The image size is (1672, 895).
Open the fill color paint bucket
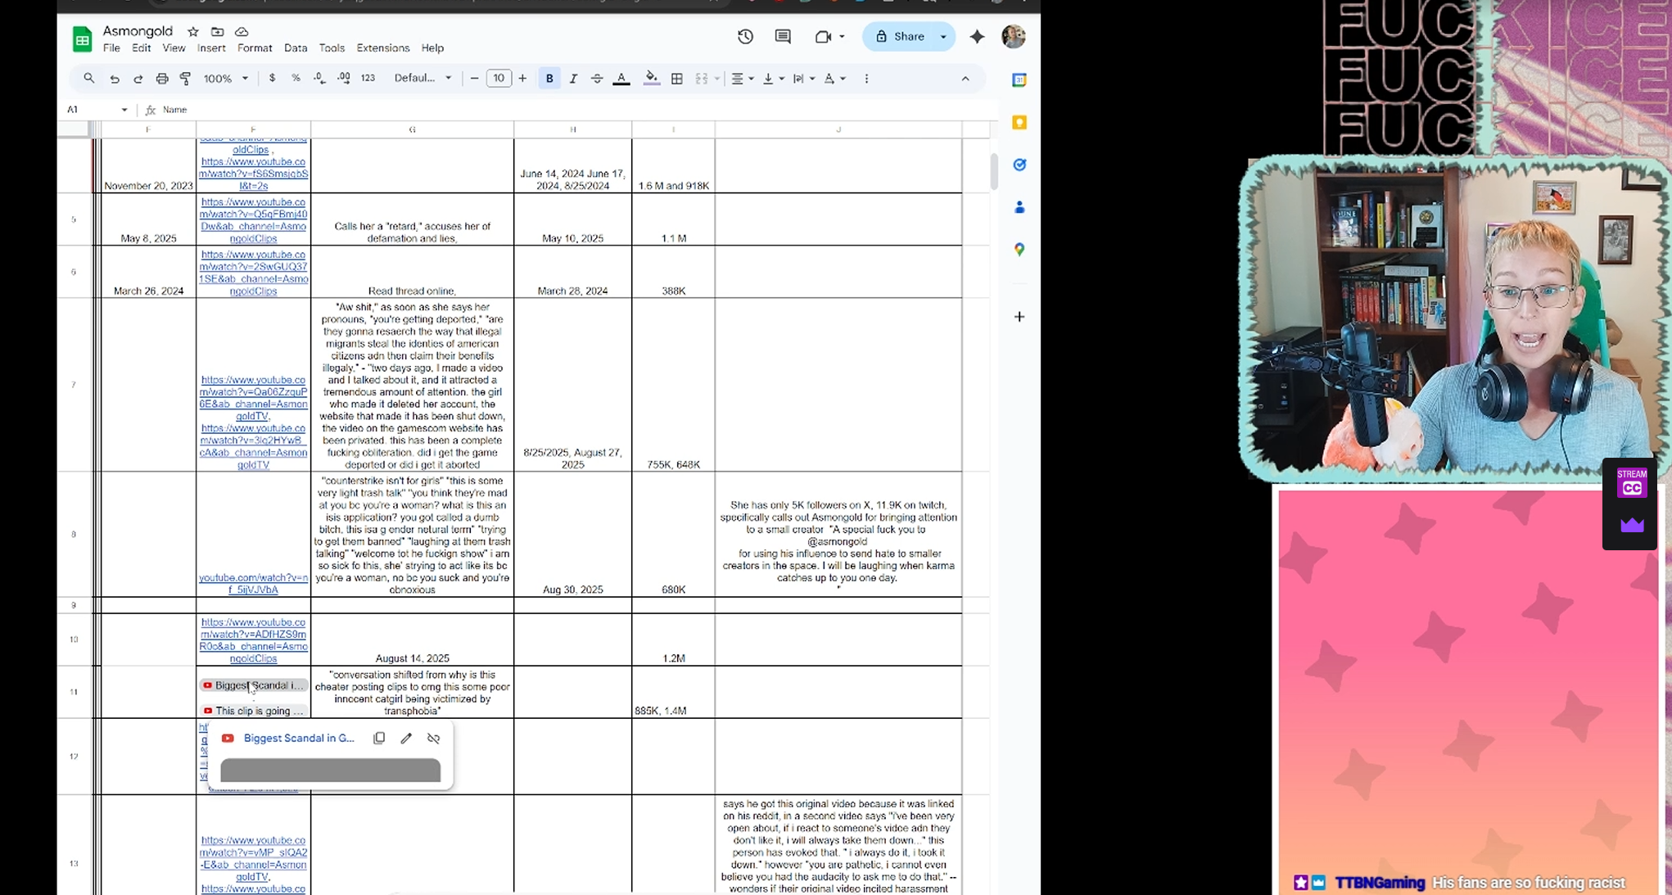point(651,79)
